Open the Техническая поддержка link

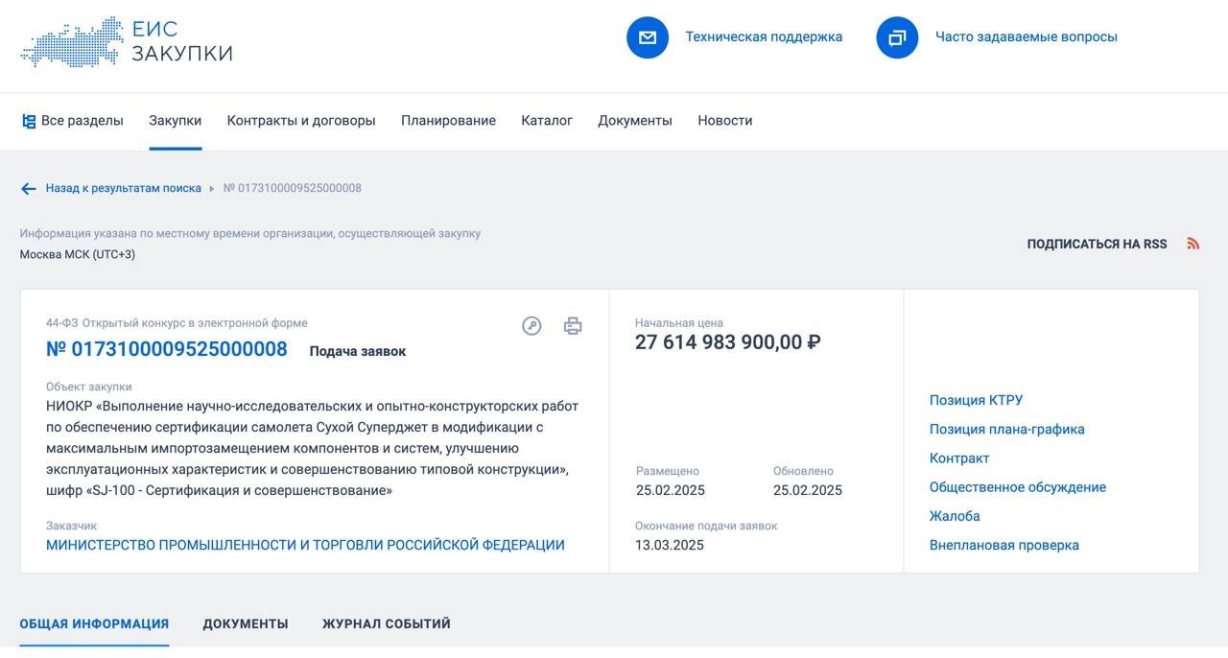(764, 37)
